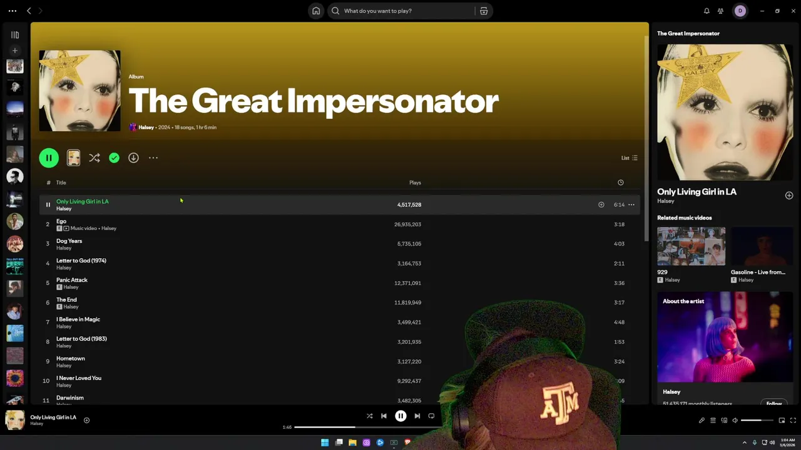This screenshot has width=801, height=450.
Task: Mute with the speaker volume icon
Action: (735, 420)
